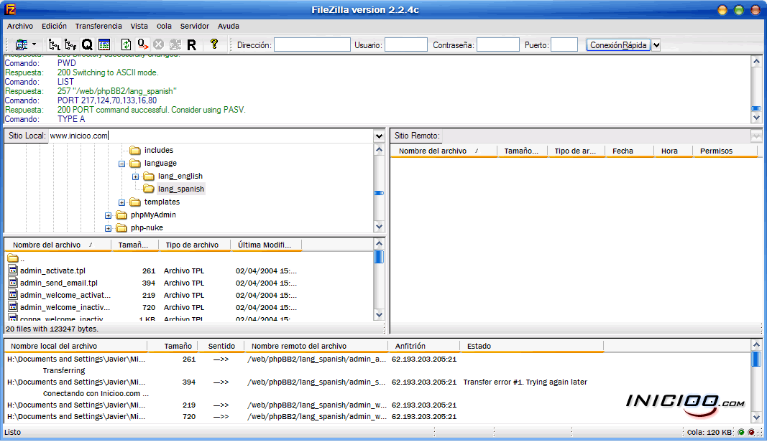Select the lang_english folder icon
Viewport: 767px width, 442px height.
149,177
